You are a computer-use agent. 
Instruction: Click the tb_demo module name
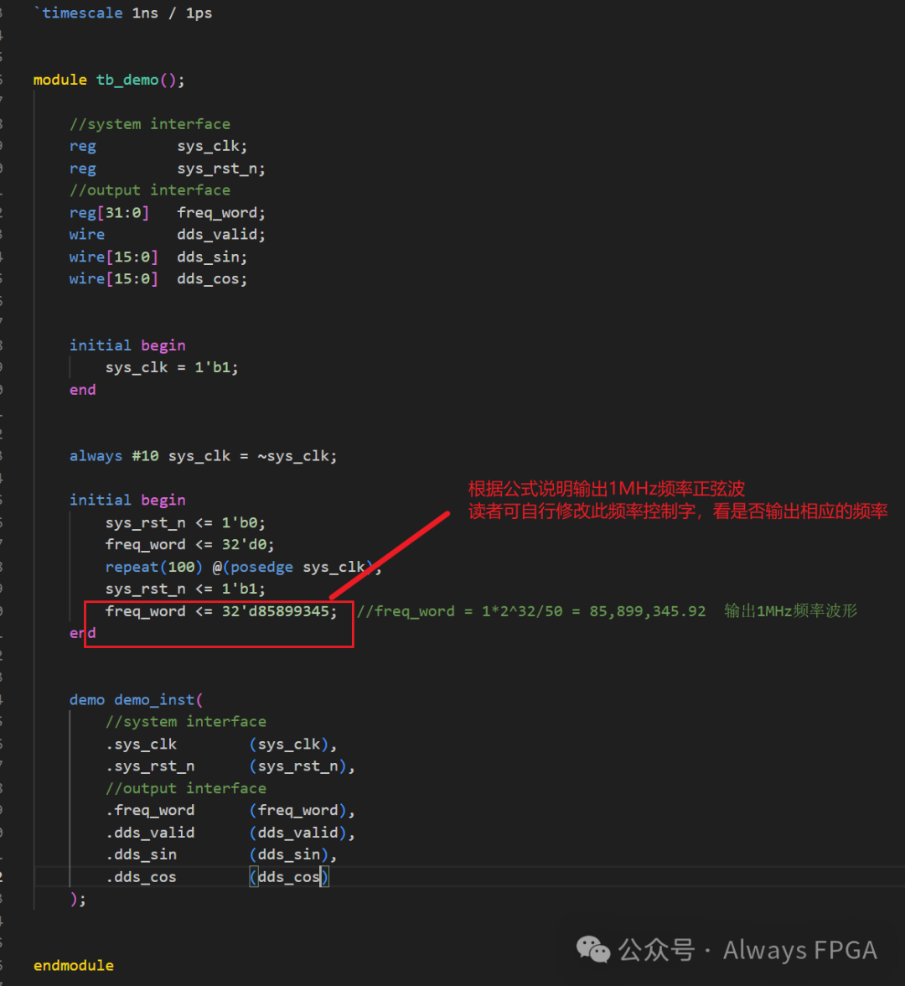tap(127, 80)
